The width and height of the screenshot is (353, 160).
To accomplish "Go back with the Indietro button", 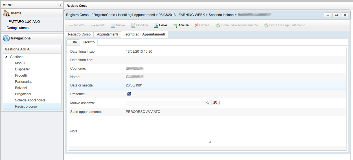I will click(x=76, y=25).
